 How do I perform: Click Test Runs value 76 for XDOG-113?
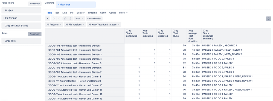point(184,90)
